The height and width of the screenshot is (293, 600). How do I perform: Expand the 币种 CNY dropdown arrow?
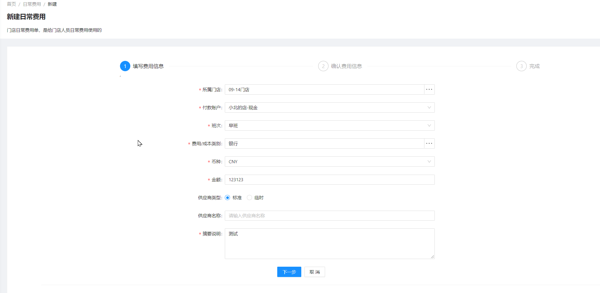click(x=429, y=162)
